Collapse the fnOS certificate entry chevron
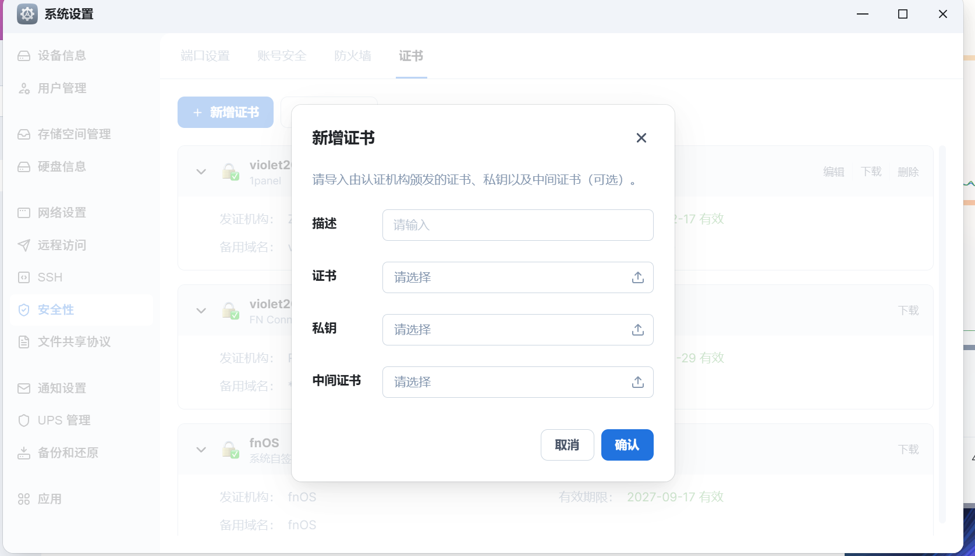Image resolution: width=975 pixels, height=556 pixels. pyautogui.click(x=201, y=450)
